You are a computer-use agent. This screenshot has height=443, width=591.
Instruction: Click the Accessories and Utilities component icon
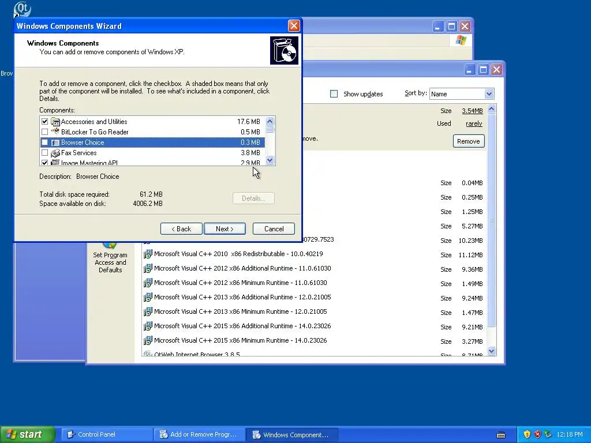[x=55, y=122]
